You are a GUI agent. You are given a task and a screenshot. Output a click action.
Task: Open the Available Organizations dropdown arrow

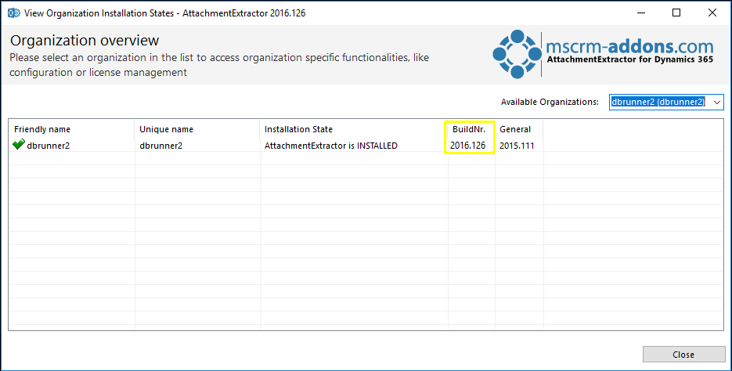(718, 102)
